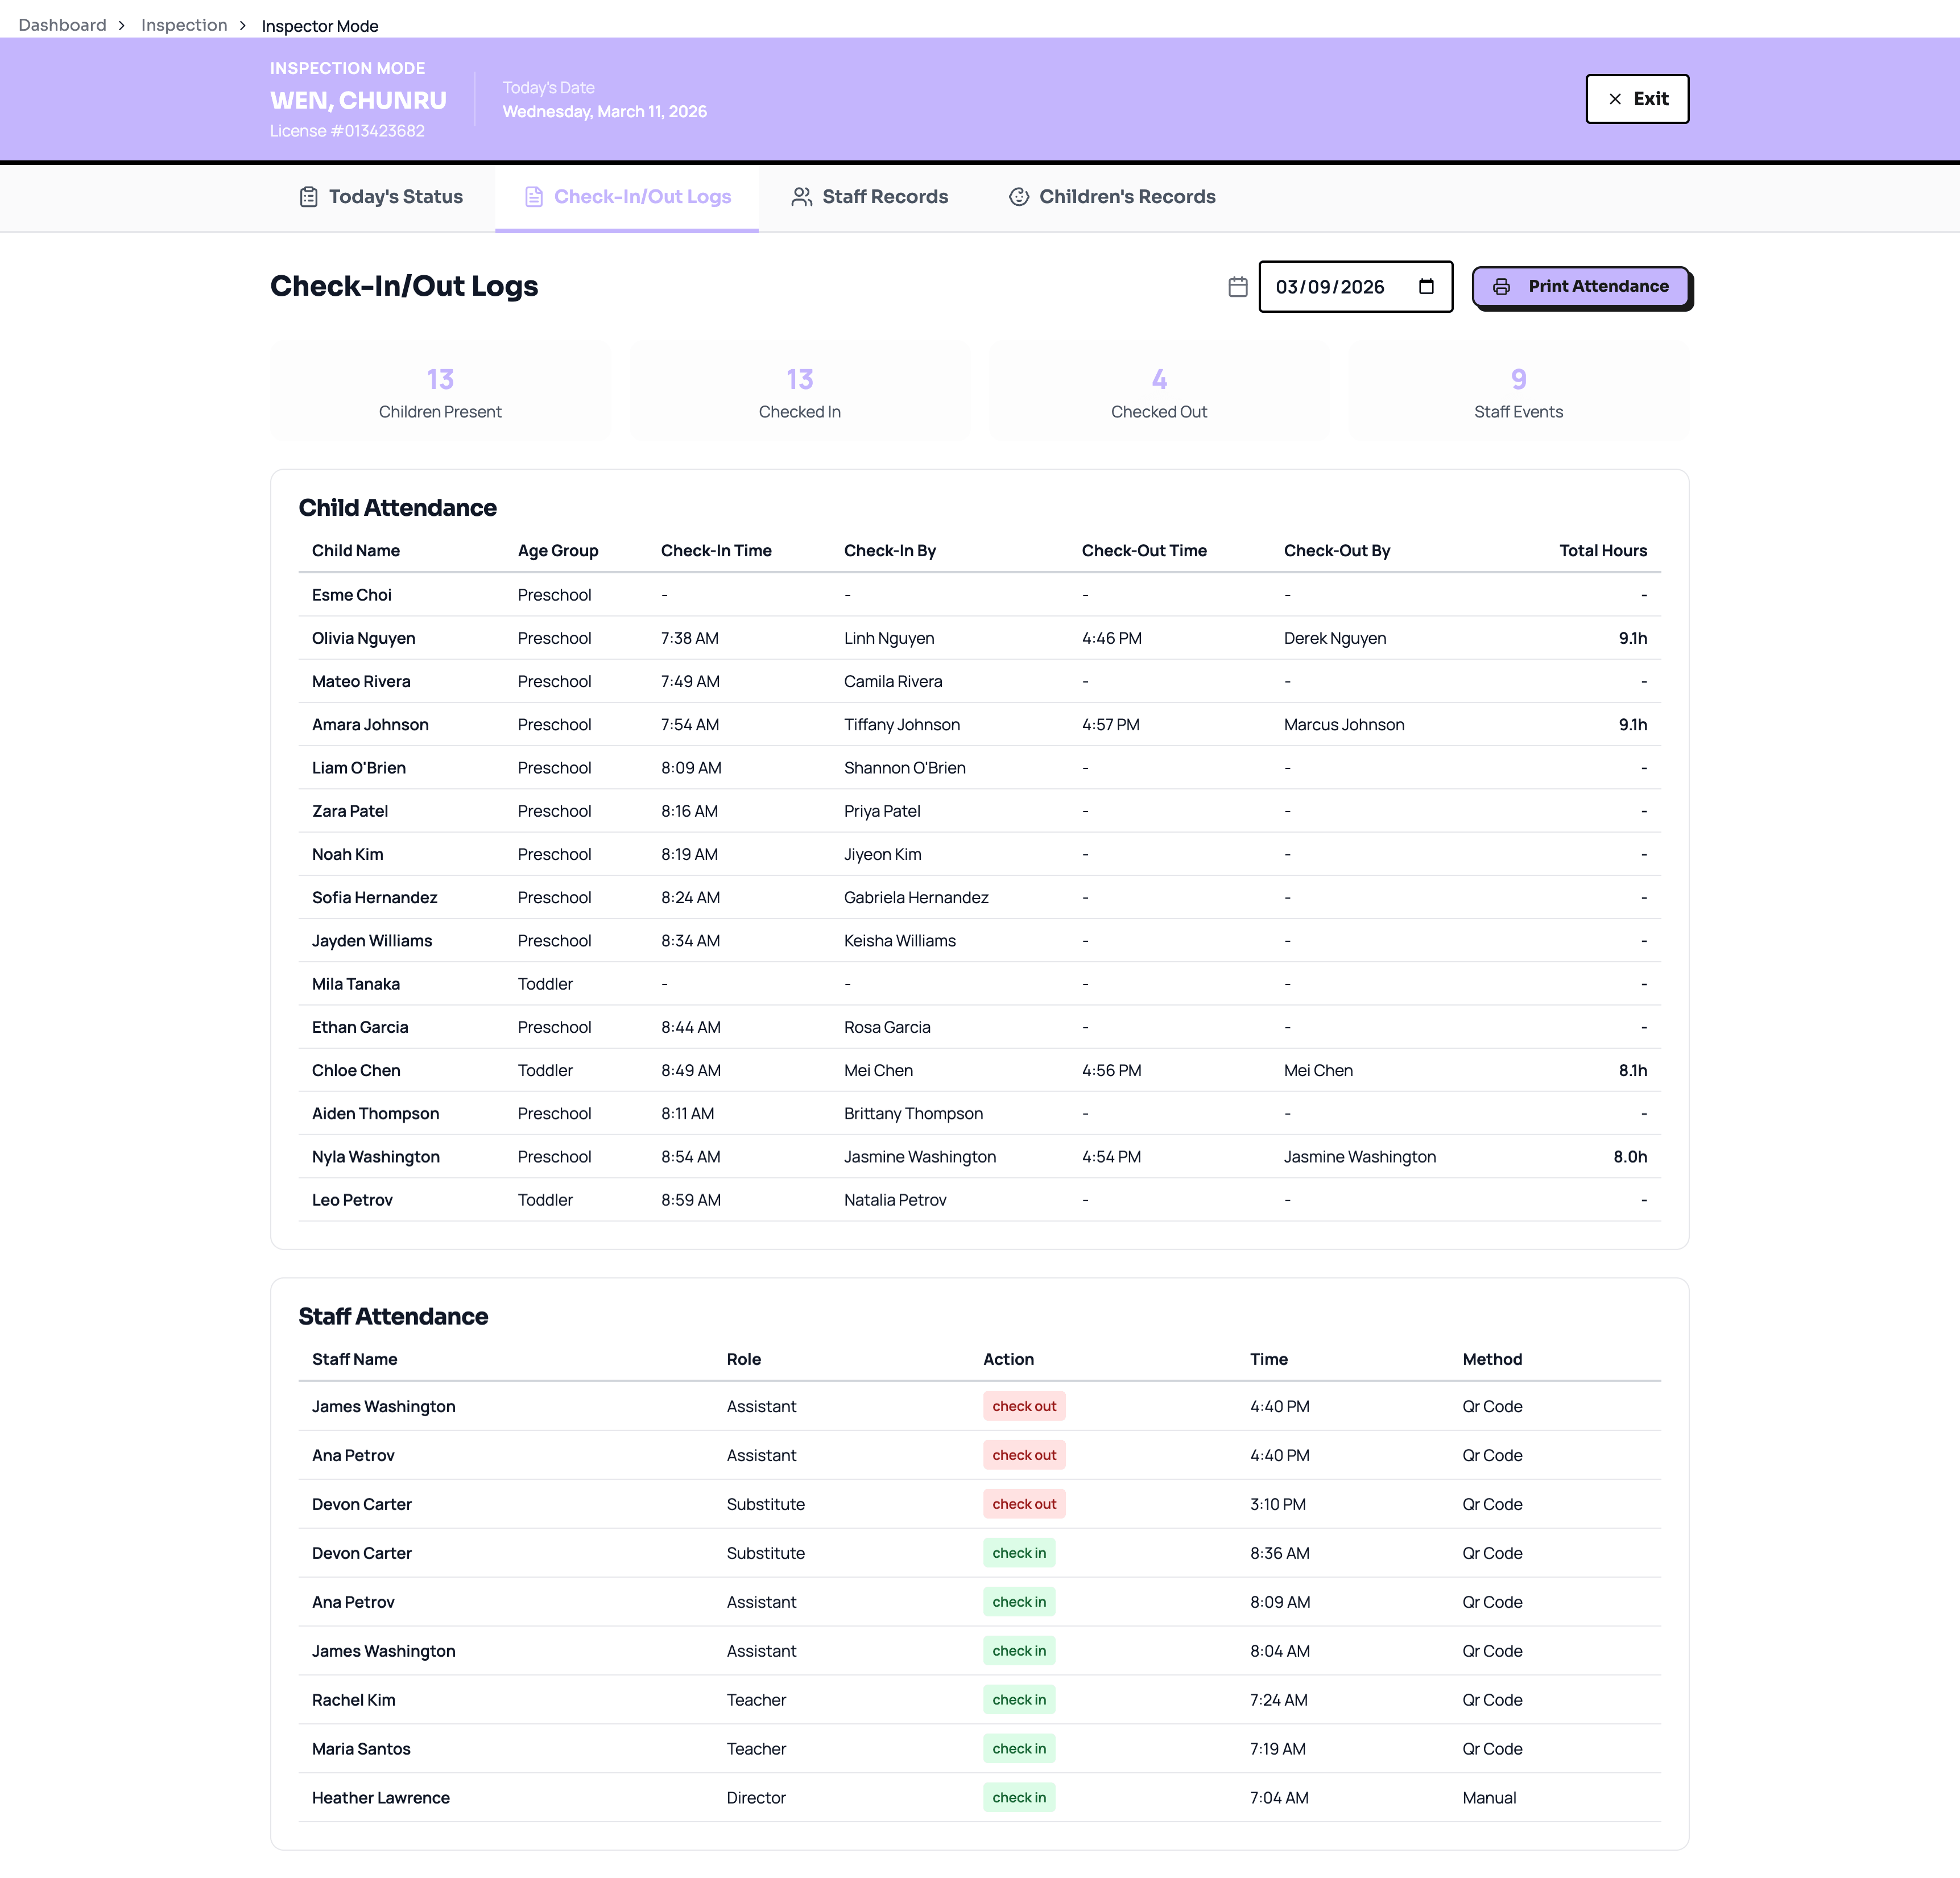Click Ana Petrov's check in badge
The height and width of the screenshot is (1878, 1960).
(x=1018, y=1601)
